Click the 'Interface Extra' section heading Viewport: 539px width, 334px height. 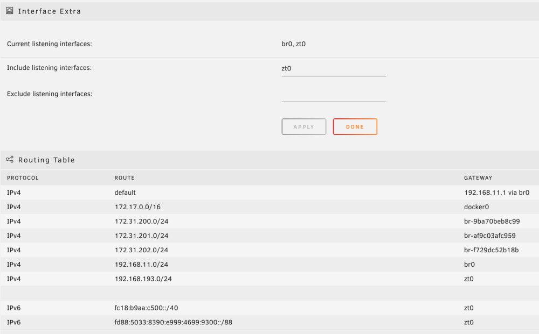(50, 11)
